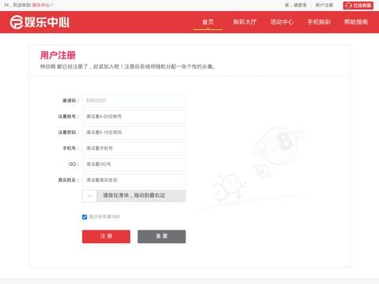Go to the 首页 home tab
Screen dimensions: 379x284
[x=208, y=22]
